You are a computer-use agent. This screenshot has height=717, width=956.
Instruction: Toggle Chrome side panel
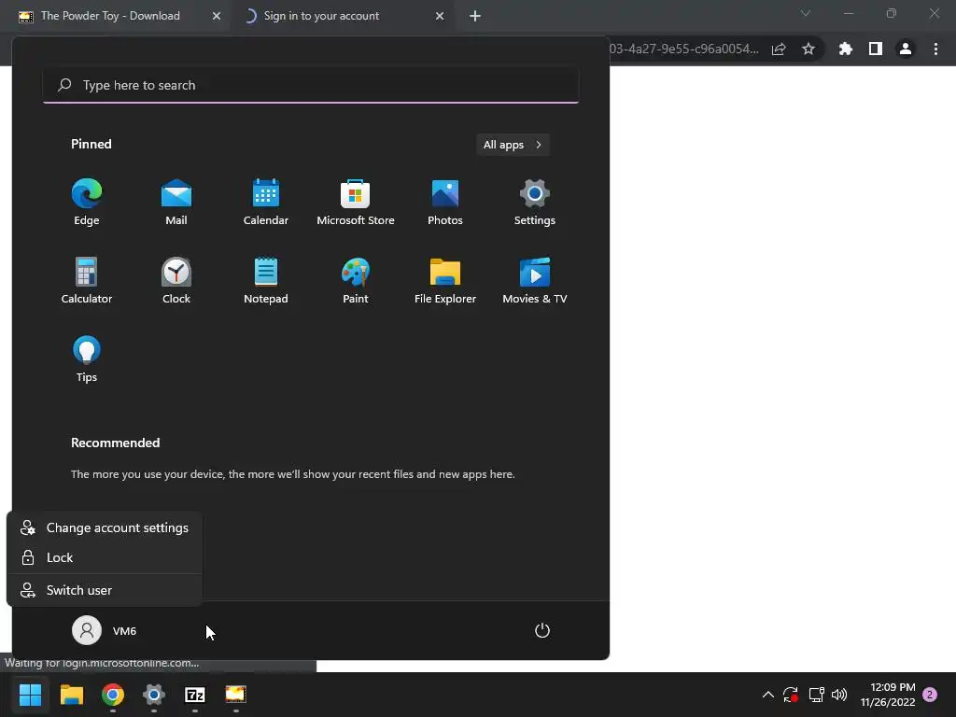pos(876,49)
